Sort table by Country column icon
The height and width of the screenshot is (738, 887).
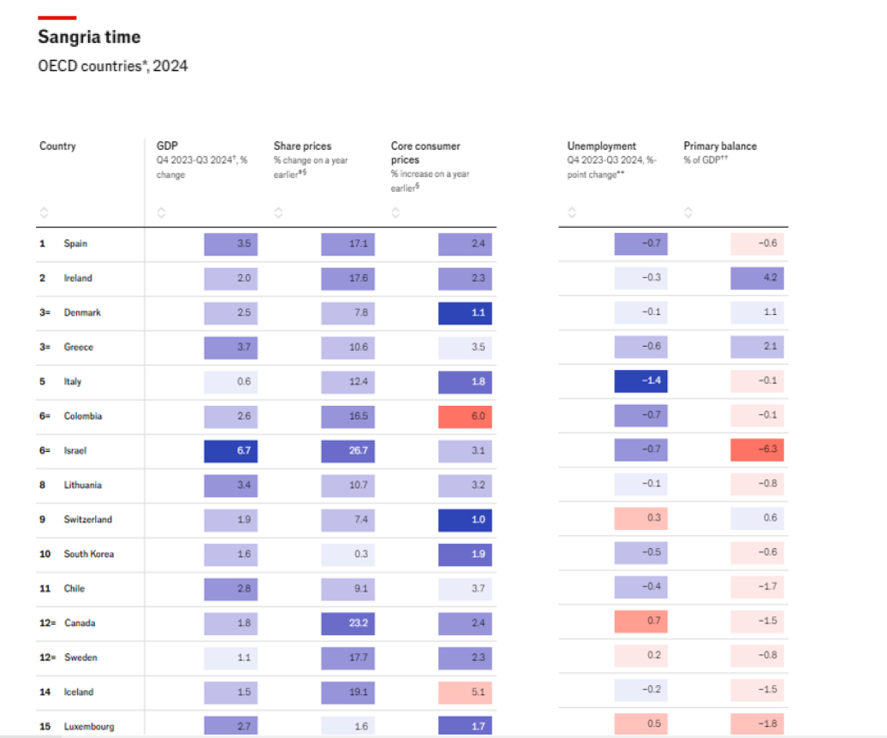point(45,213)
